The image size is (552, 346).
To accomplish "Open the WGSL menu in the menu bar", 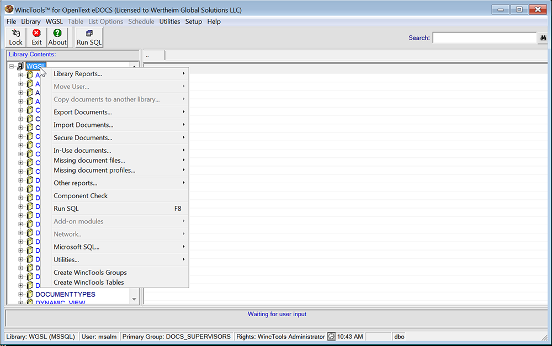I will [x=54, y=22].
